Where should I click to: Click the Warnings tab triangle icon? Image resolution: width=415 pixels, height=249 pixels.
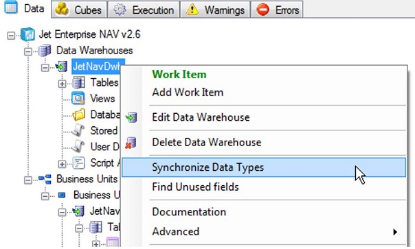click(x=192, y=10)
